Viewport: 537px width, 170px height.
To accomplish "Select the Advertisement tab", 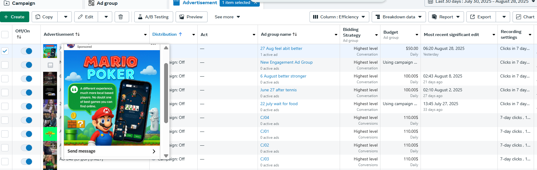I will (x=200, y=3).
